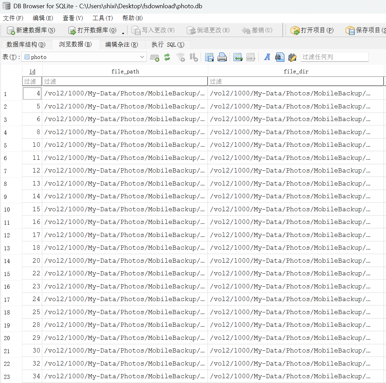Click the New Database toolbar button

(31, 30)
